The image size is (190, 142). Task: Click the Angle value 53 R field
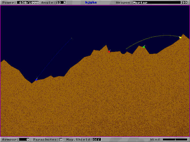click(61, 2)
